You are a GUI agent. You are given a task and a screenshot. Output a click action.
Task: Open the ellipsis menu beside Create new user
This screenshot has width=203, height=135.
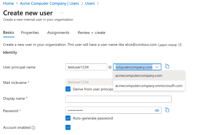[x=62, y=13]
